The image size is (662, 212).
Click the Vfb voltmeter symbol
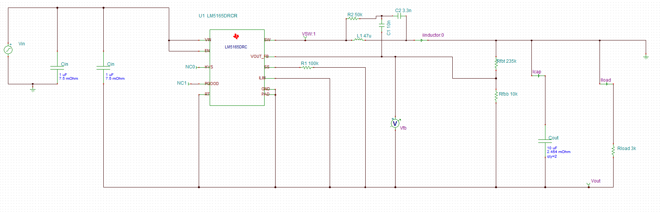pos(395,123)
